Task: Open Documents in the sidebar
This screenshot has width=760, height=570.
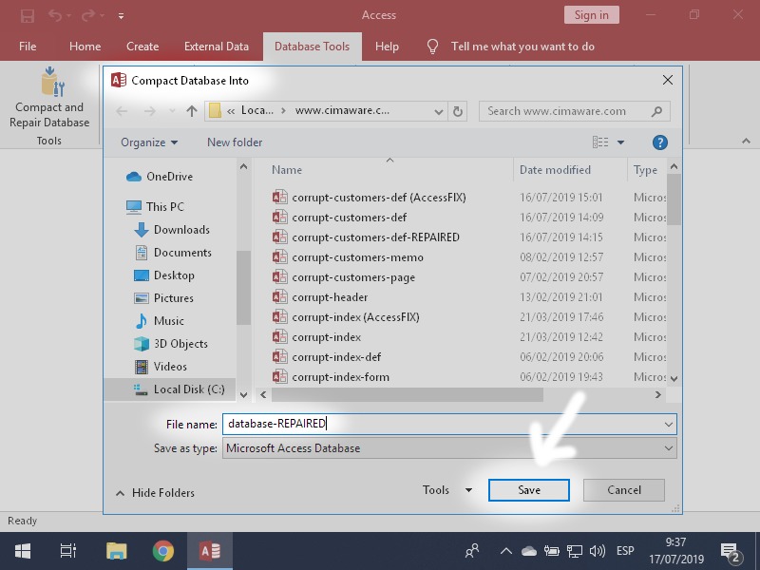Action: (173, 253)
